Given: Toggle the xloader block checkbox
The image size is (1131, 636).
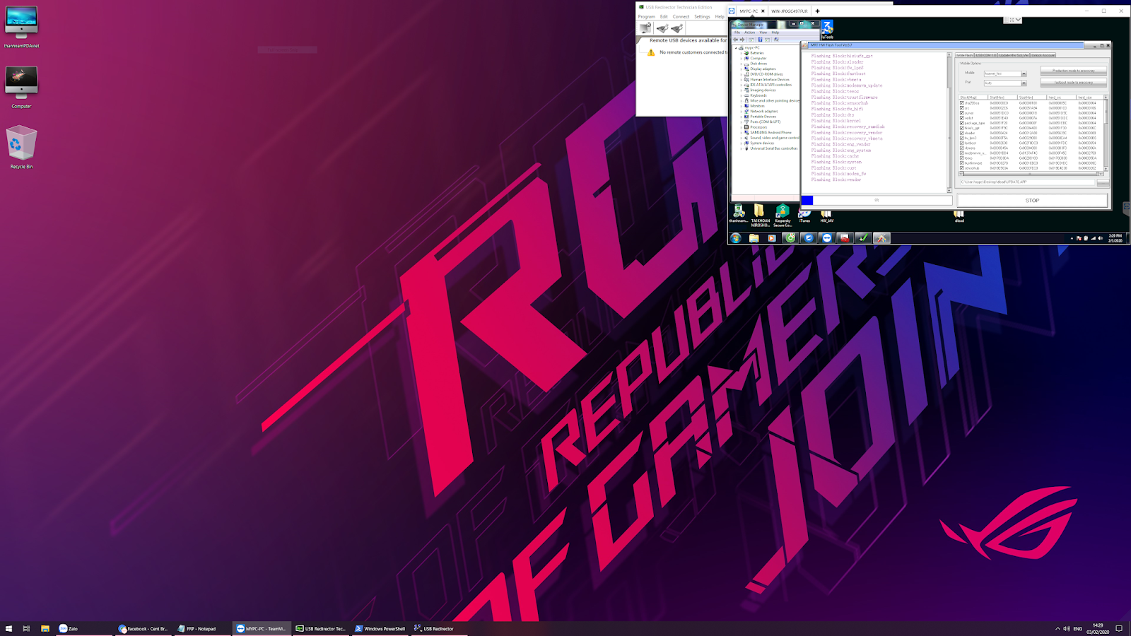Looking at the screenshot, I should (x=962, y=133).
